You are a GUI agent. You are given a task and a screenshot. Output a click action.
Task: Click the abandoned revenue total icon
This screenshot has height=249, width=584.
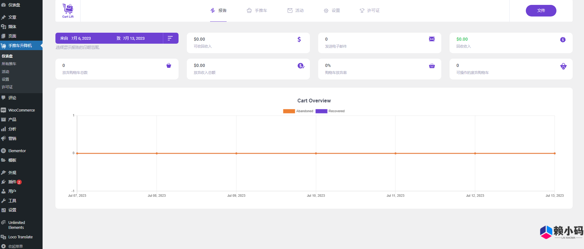tap(301, 66)
